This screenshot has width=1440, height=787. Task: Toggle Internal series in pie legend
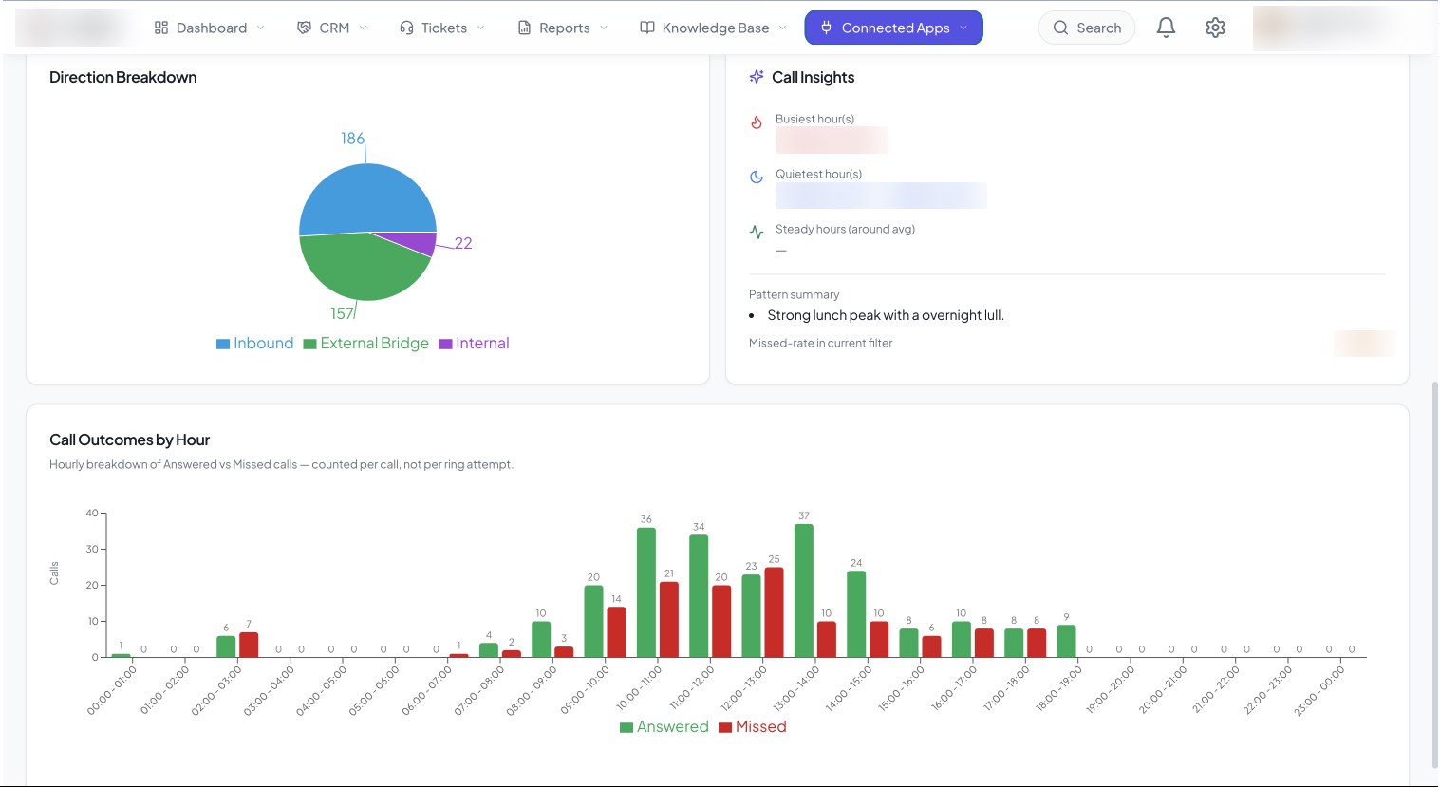pos(474,344)
